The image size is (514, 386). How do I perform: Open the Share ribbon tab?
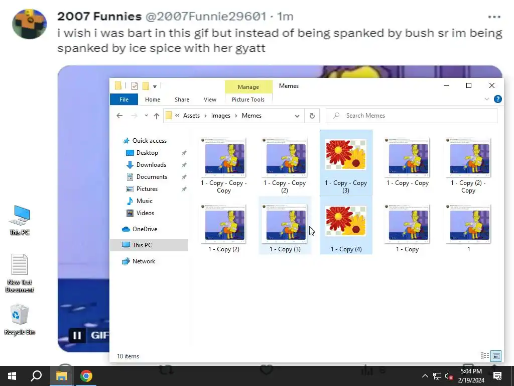[x=182, y=100]
